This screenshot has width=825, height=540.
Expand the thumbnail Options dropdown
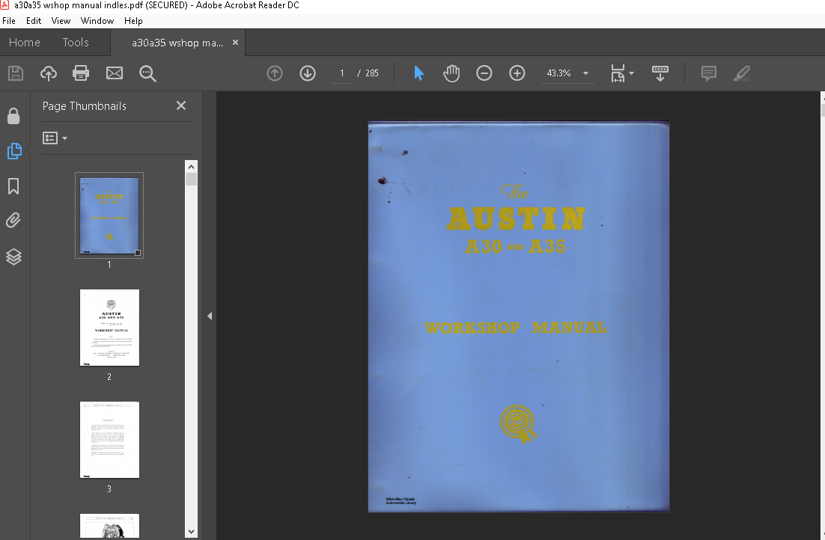[x=55, y=138]
